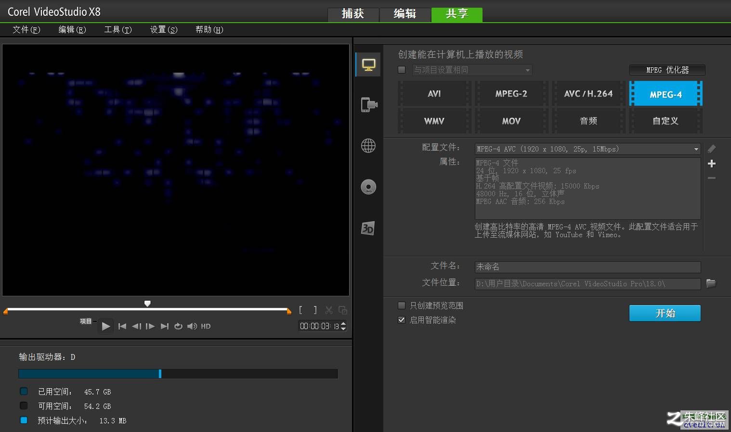Step forward to the next frame

click(x=150, y=326)
